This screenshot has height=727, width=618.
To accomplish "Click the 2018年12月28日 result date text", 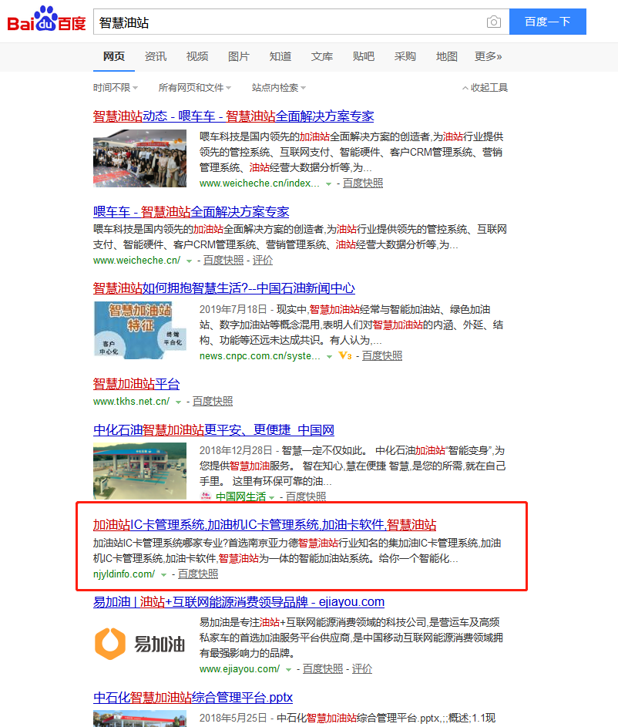I will [x=236, y=450].
